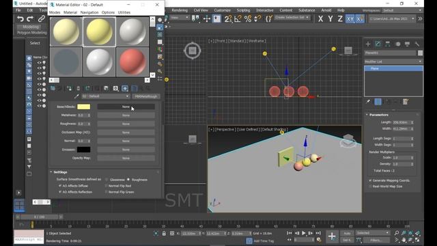
Task: Click the Base/Albedo yellow color swatch
Action: click(x=83, y=107)
